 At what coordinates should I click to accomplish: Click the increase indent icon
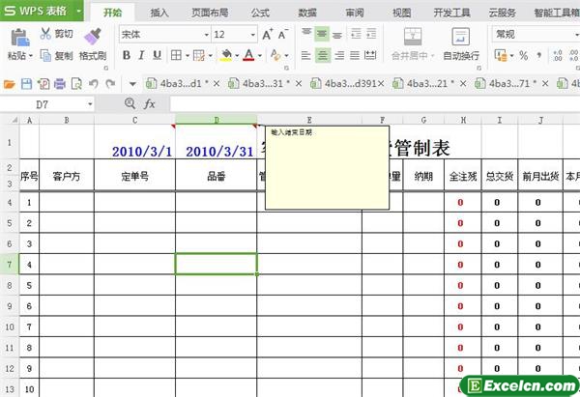pyautogui.click(x=371, y=34)
